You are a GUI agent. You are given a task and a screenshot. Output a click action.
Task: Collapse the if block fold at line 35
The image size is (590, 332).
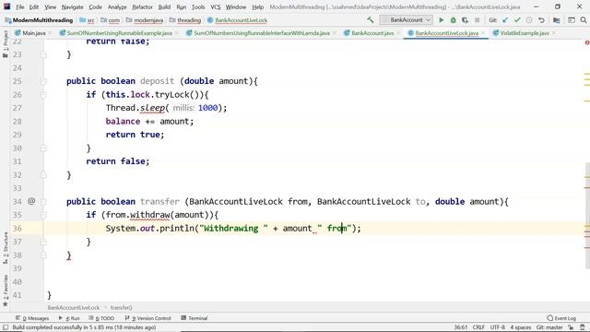pos(43,215)
